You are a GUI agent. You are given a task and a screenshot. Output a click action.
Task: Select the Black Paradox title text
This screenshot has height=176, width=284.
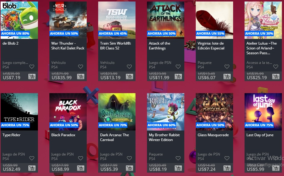(x=63, y=135)
